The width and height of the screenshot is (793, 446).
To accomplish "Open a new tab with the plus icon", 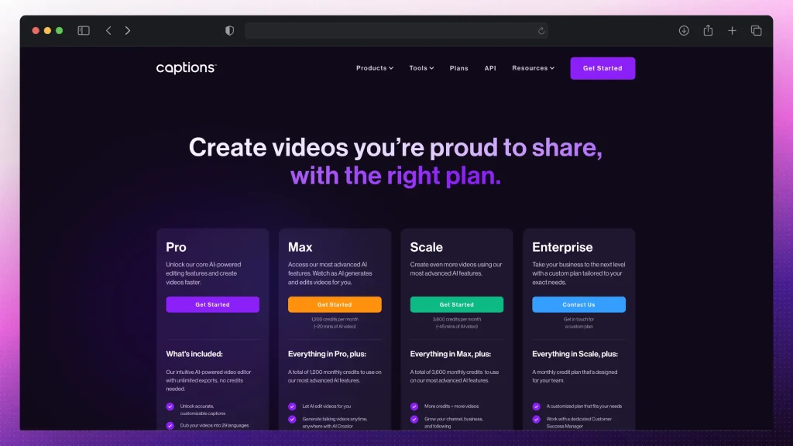I will (x=732, y=31).
